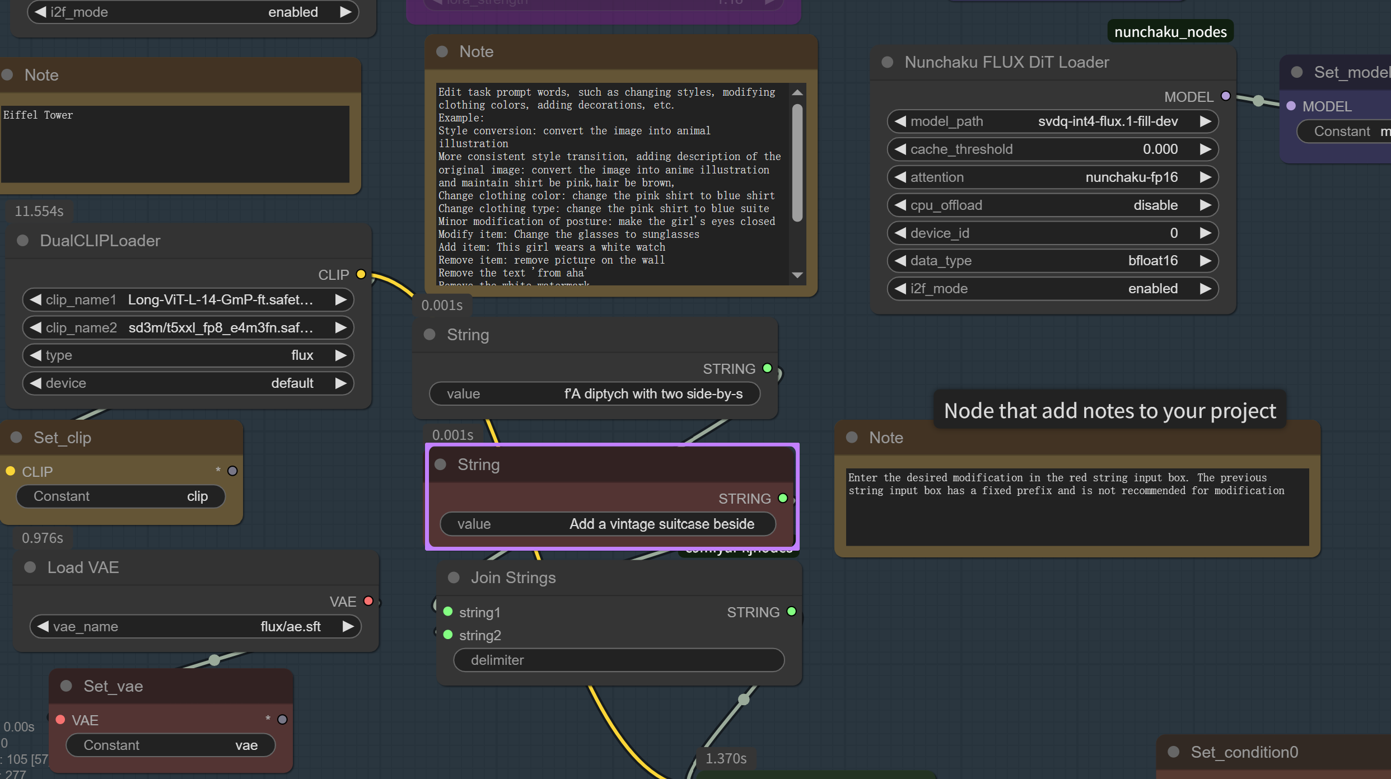Collapse the Set_model node dot
Image resolution: width=1391 pixels, height=779 pixels.
[1297, 72]
